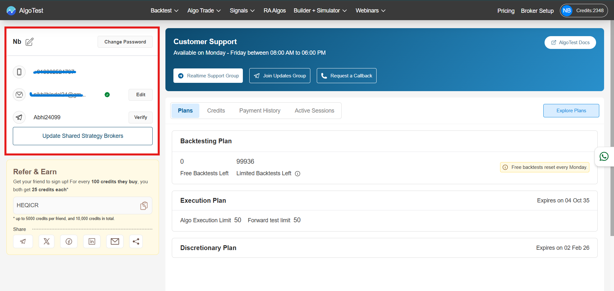Screen dimensions: 614x291
Task: Share referral on Facebook
Action: tap(69, 241)
